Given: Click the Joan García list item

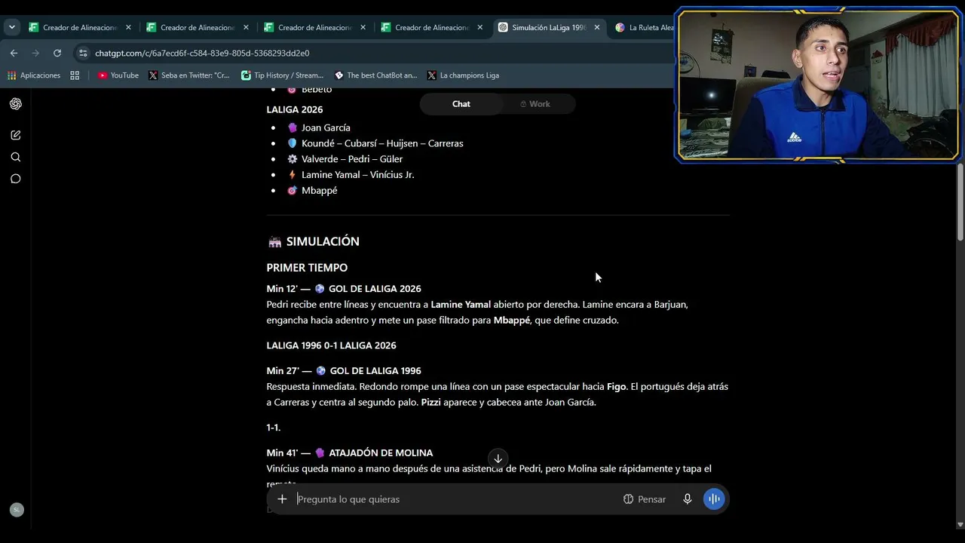Looking at the screenshot, I should point(326,128).
